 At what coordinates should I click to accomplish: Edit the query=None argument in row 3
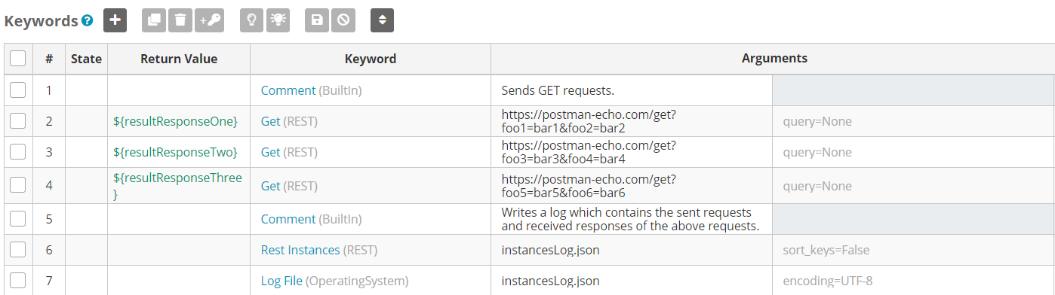913,153
